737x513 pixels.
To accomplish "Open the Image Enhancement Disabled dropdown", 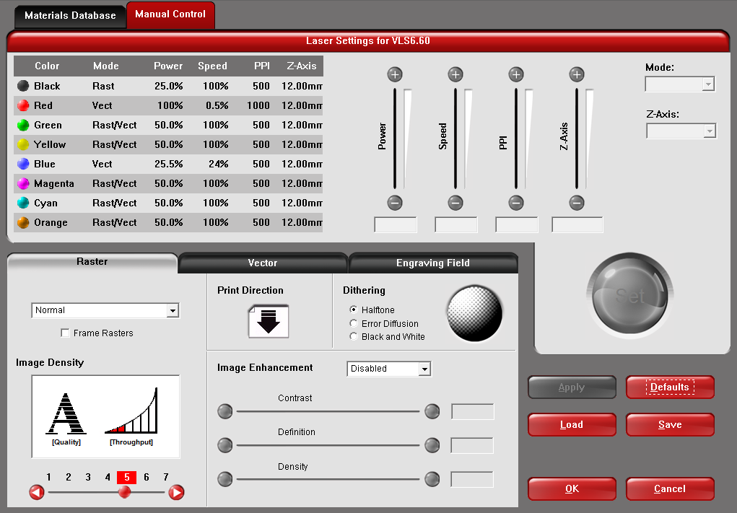I will tap(388, 369).
